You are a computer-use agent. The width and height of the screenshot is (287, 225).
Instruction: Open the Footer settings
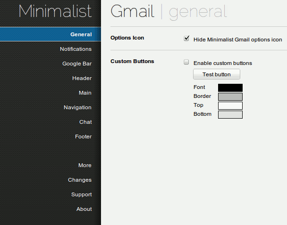83,137
